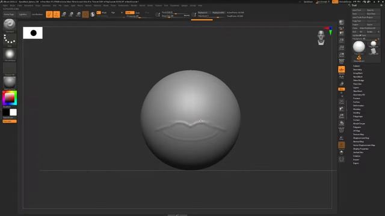Open the Standard brush thumbnail

(x=10, y=25)
